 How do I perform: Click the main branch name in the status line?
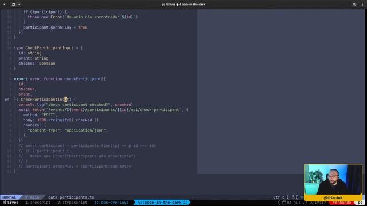34,197
